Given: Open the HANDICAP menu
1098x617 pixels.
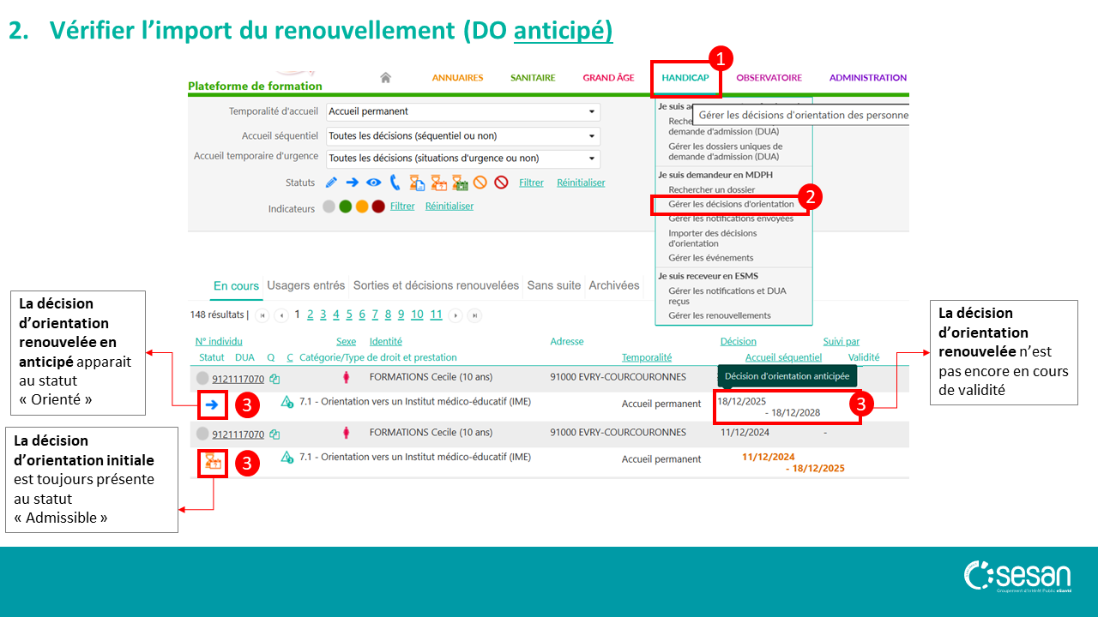Looking at the screenshot, I should pyautogui.click(x=685, y=78).
